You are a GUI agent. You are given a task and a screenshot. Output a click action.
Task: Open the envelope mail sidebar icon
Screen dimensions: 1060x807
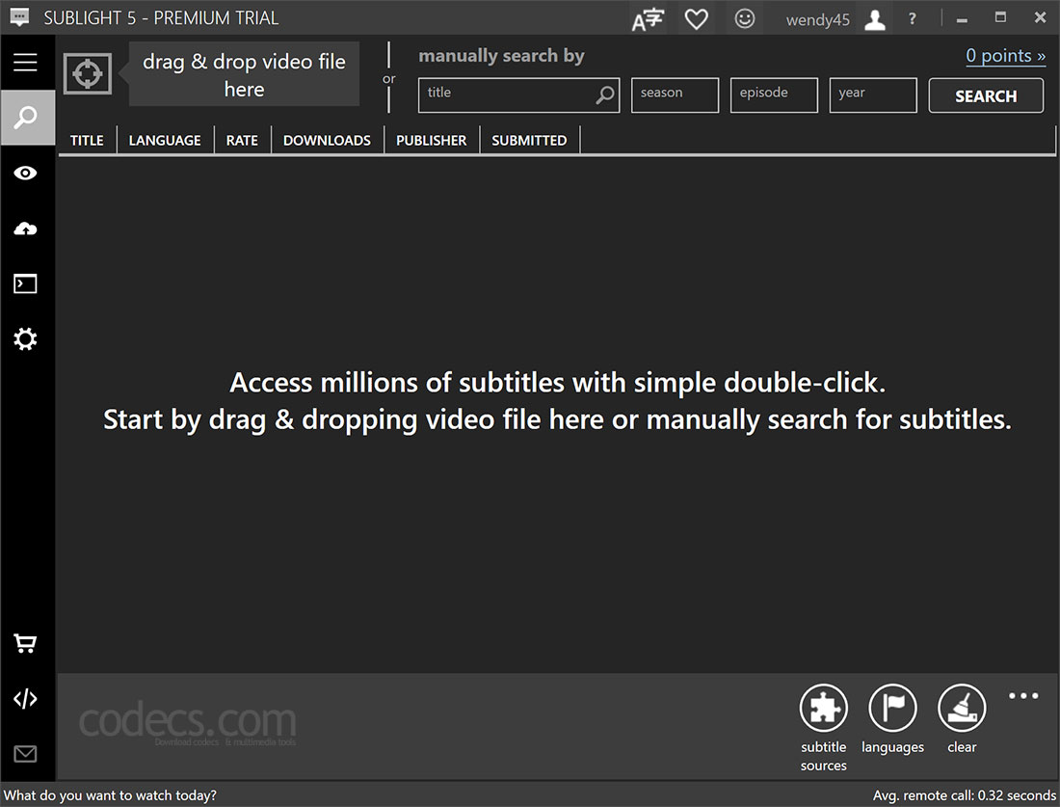click(26, 754)
